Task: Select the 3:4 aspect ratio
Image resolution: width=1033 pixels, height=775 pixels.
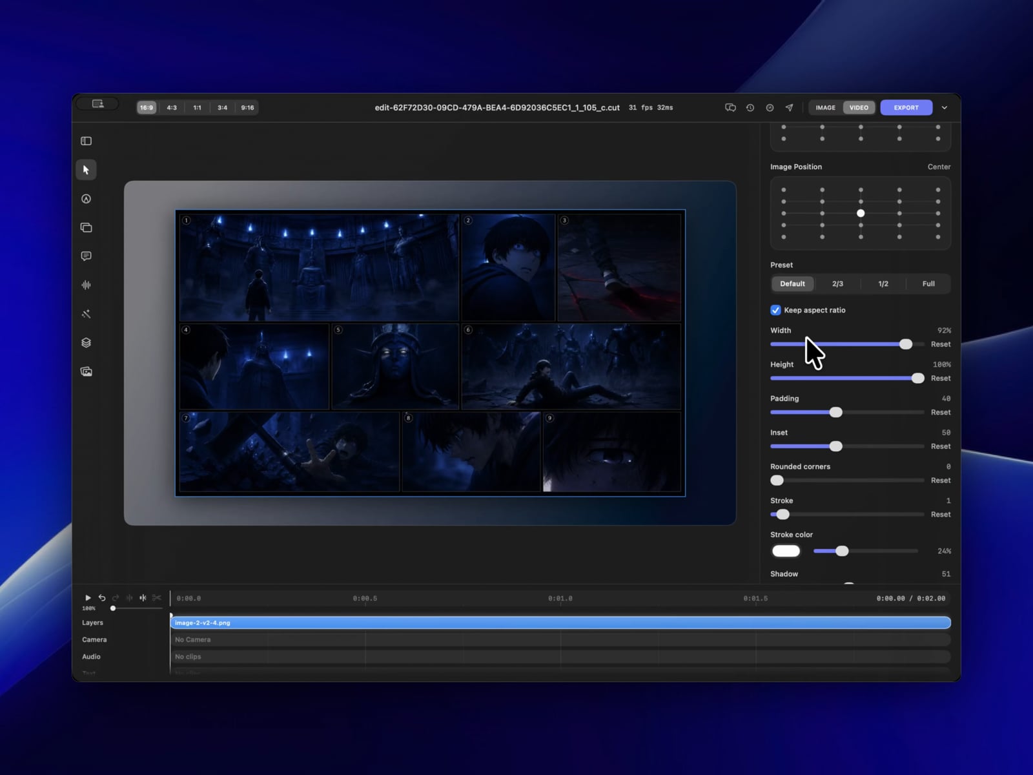Action: coord(222,108)
